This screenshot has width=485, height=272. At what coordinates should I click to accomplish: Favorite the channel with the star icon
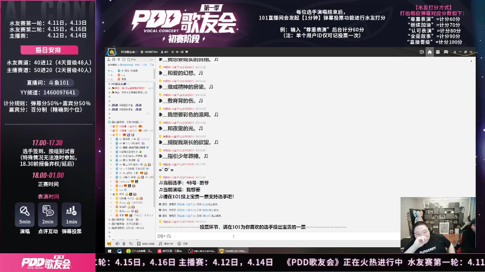(173, 52)
